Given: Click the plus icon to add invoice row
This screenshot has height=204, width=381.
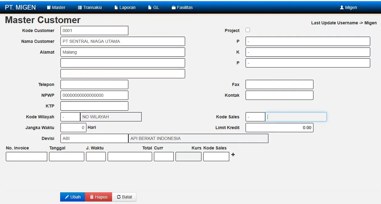Looking at the screenshot, I should [x=233, y=155].
